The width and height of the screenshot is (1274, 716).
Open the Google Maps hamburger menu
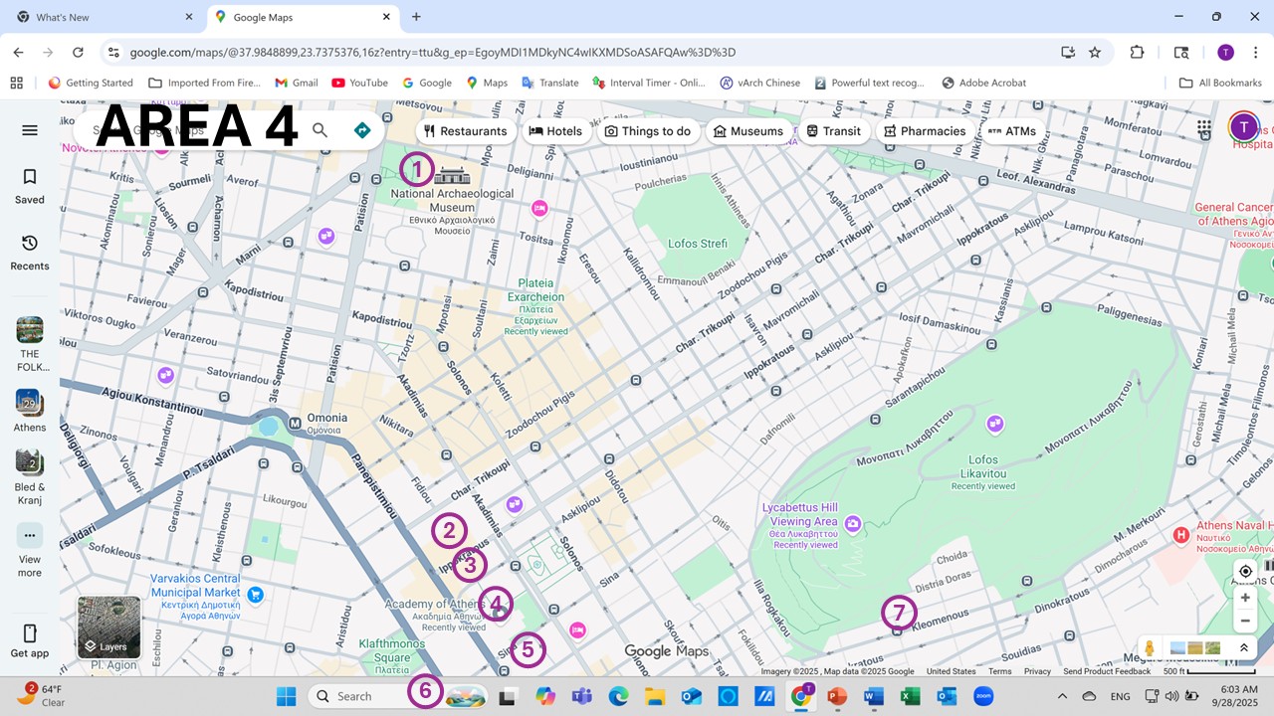click(30, 130)
